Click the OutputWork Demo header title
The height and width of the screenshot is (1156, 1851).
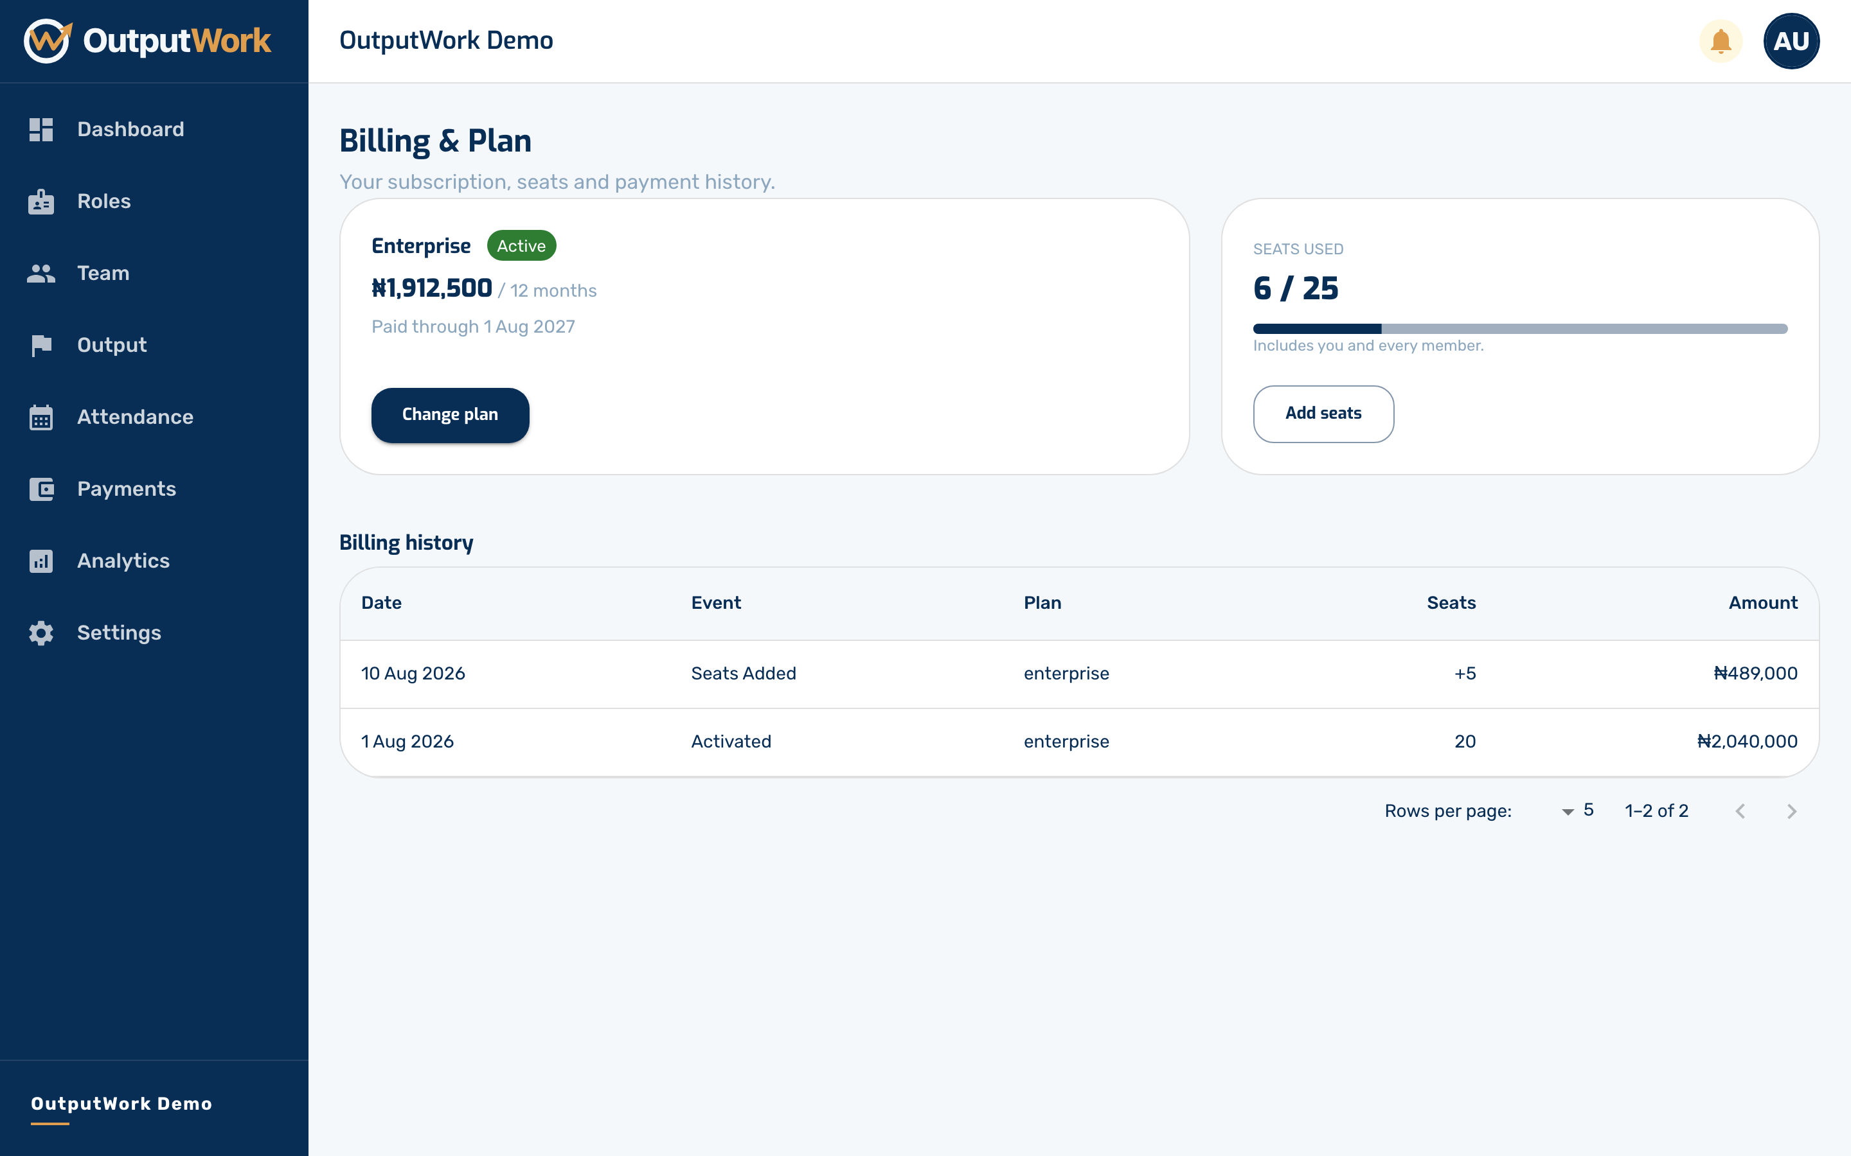coord(446,40)
